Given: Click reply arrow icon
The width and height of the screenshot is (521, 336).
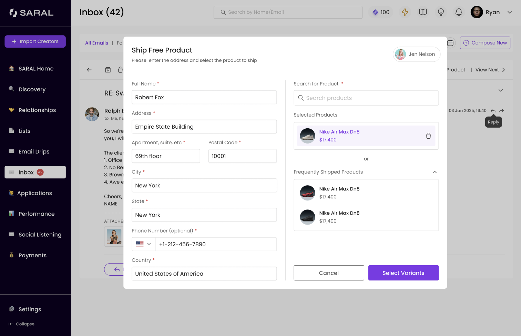Looking at the screenshot, I should [493, 111].
